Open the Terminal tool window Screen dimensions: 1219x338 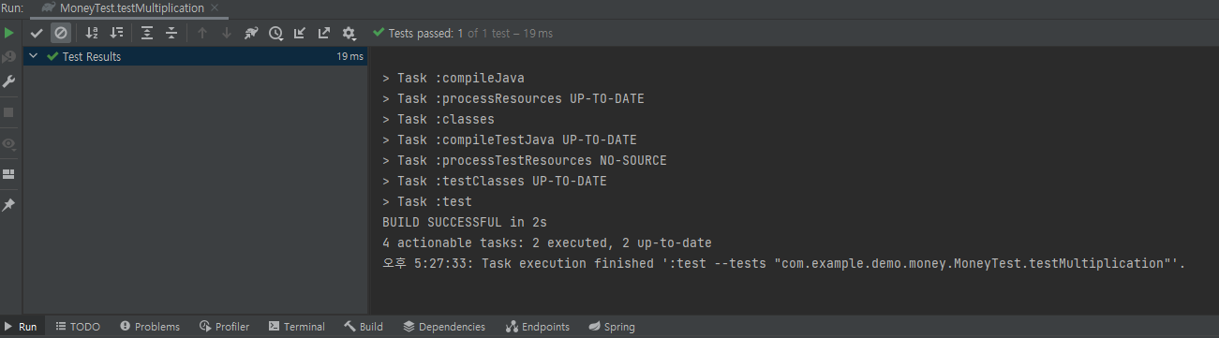coord(296,327)
